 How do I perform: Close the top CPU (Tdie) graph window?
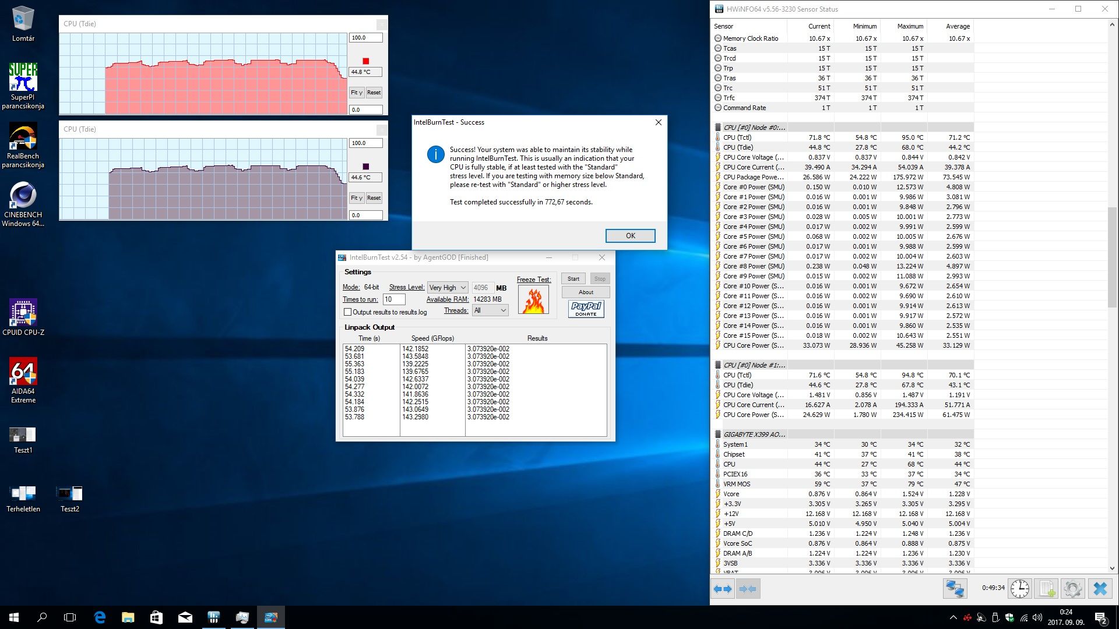tap(381, 24)
